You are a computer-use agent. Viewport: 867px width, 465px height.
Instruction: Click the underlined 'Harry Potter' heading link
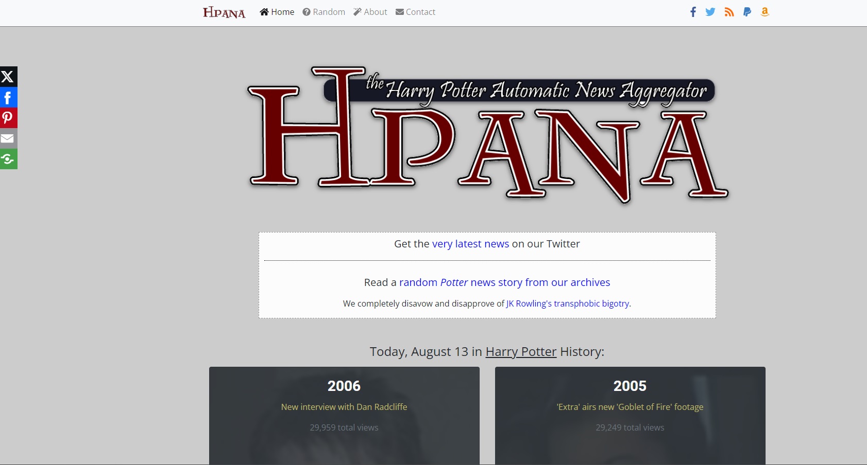pyautogui.click(x=521, y=352)
